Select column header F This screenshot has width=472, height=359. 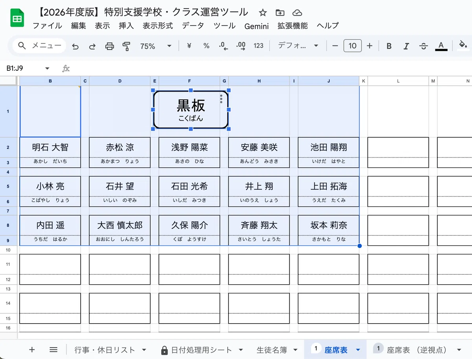coord(189,81)
